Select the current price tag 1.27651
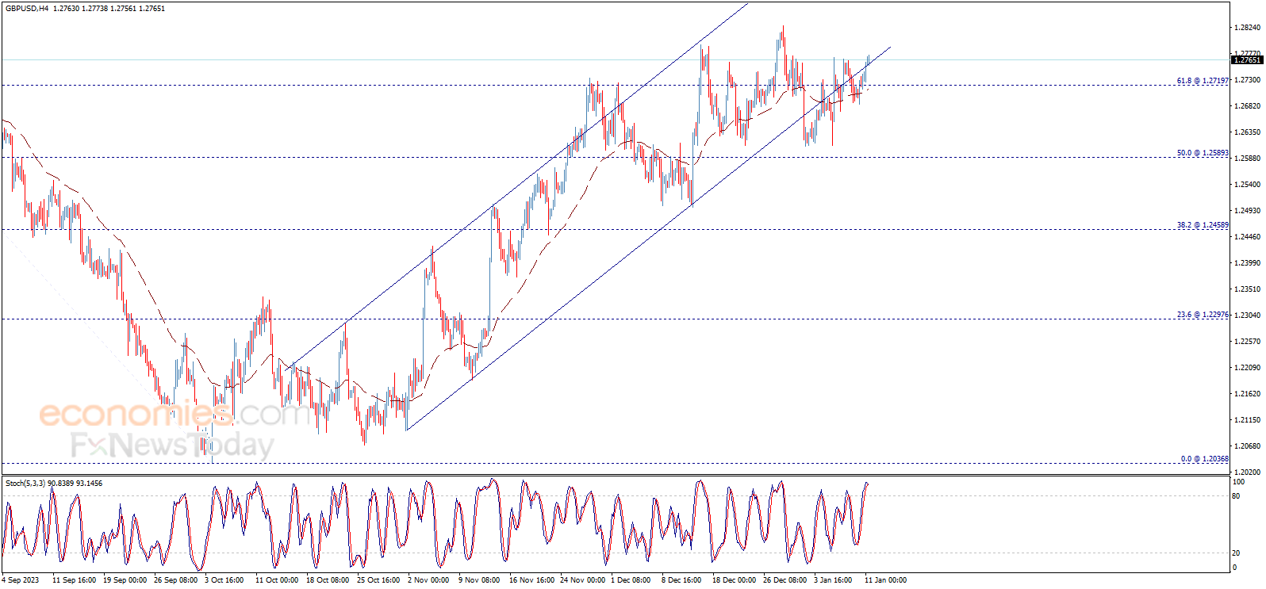This screenshot has width=1266, height=589. pos(1247,60)
